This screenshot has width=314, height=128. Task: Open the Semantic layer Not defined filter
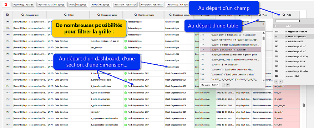51,5
